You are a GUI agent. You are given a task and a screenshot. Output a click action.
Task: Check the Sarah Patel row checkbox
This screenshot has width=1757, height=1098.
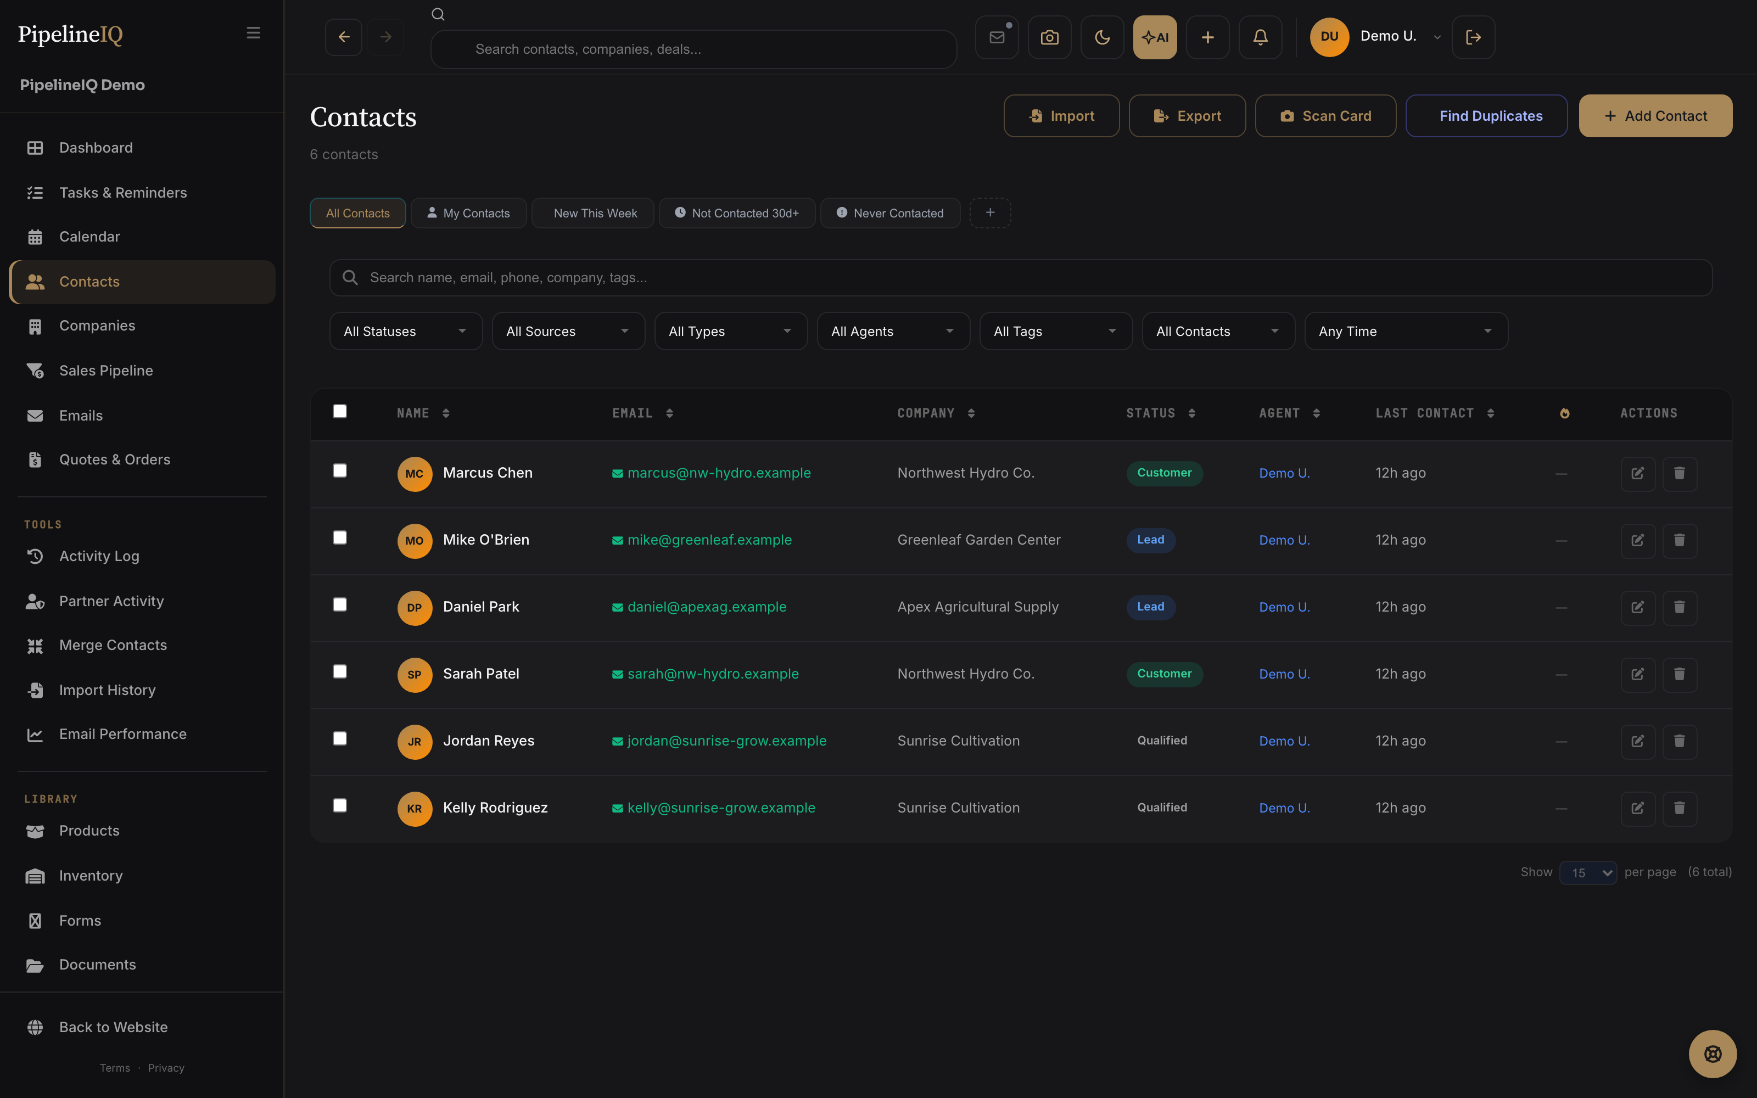(340, 672)
